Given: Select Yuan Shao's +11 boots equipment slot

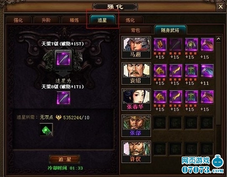Looking at the screenshot, I should click(207, 70).
